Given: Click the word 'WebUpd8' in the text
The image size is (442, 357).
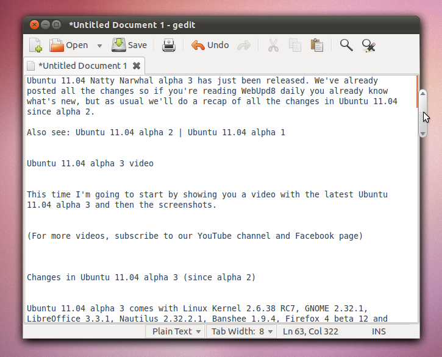Looking at the screenshot, I should pyautogui.click(x=258, y=91).
